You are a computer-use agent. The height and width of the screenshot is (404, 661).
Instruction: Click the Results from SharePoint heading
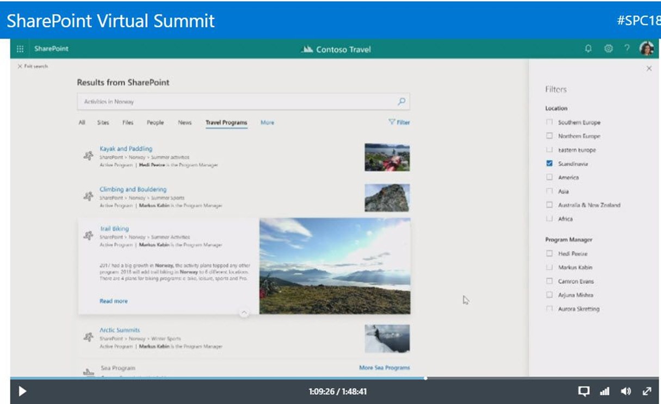123,83
